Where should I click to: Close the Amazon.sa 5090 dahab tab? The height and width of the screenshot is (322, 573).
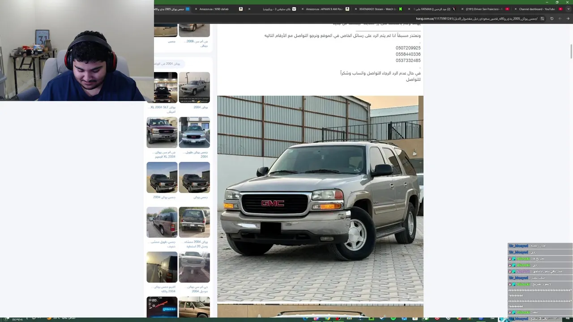point(196,9)
